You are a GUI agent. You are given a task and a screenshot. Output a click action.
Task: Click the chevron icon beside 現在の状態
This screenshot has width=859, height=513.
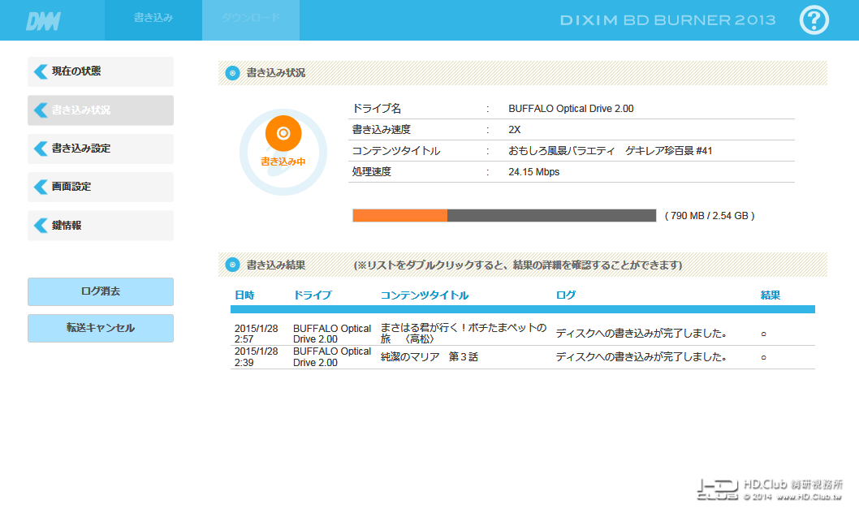(41, 71)
